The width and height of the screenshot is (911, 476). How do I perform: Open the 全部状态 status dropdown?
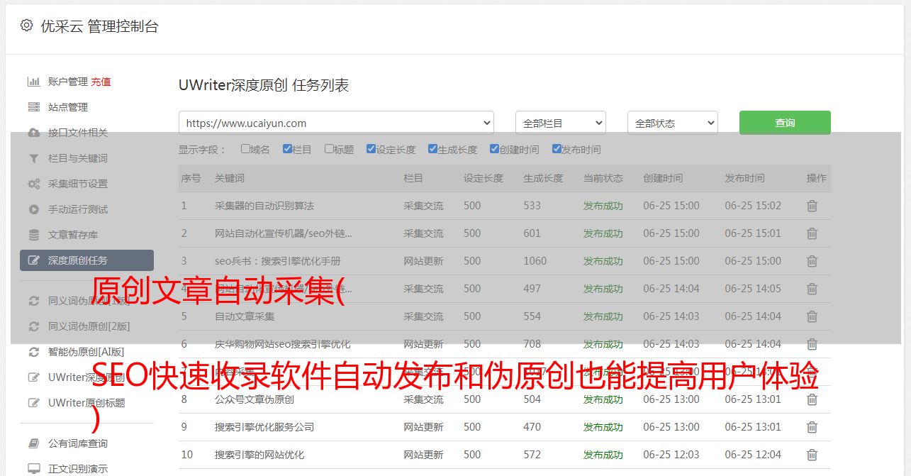[x=672, y=123]
